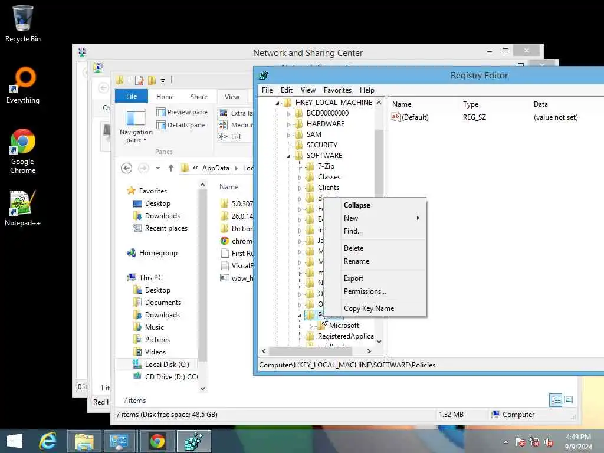Collapse the HKEY_LOCAL_MACHINE tree node
Viewport: 604px width, 453px height.
(x=277, y=103)
